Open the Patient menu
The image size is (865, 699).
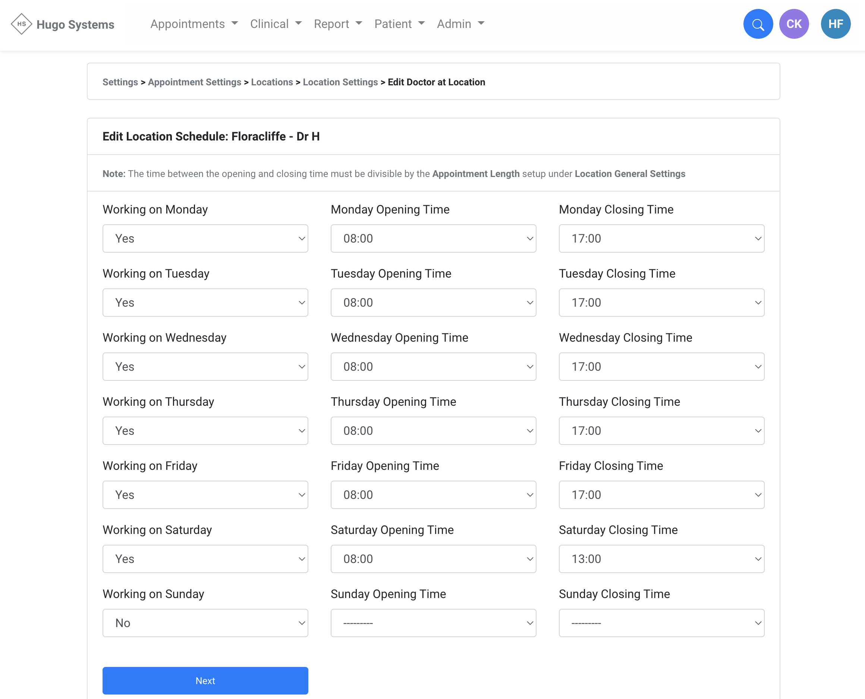click(399, 24)
